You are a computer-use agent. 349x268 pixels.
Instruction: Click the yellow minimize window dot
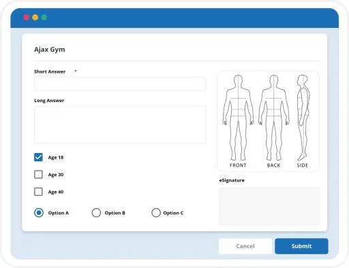(x=35, y=18)
